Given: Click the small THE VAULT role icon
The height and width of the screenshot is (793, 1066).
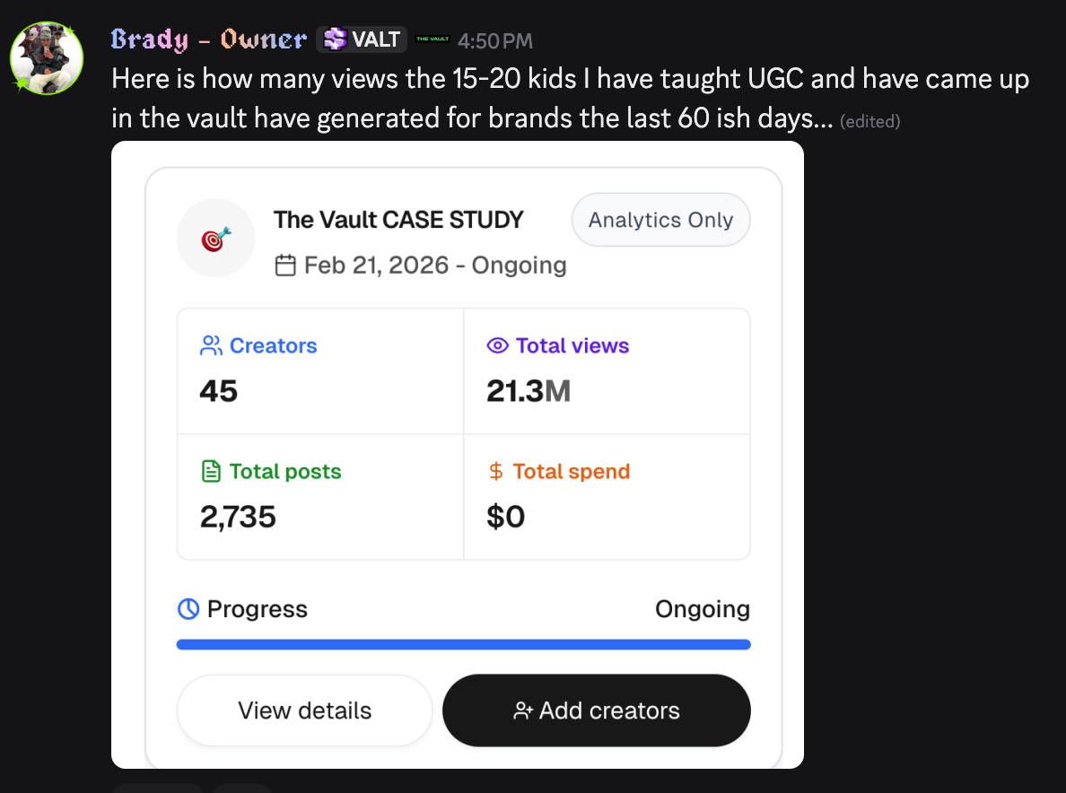Looking at the screenshot, I should [433, 39].
